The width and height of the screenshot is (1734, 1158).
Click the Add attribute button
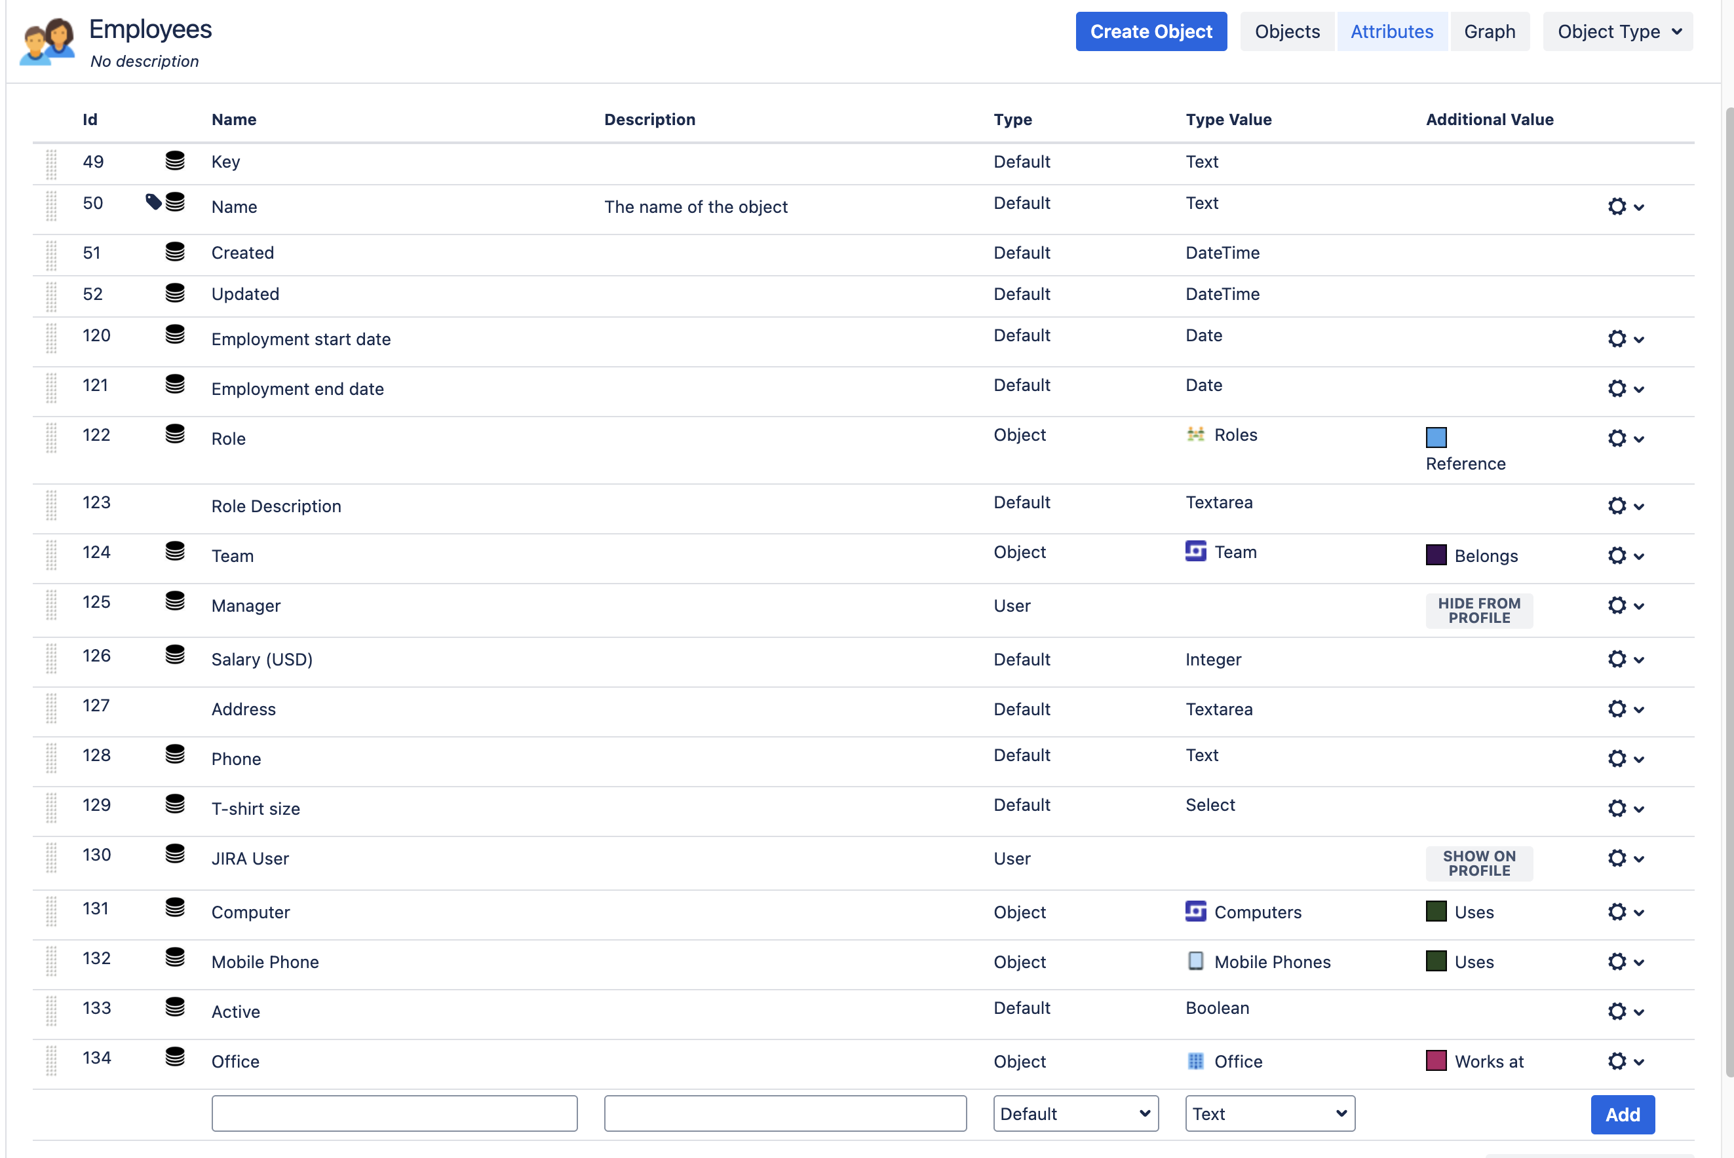point(1622,1113)
